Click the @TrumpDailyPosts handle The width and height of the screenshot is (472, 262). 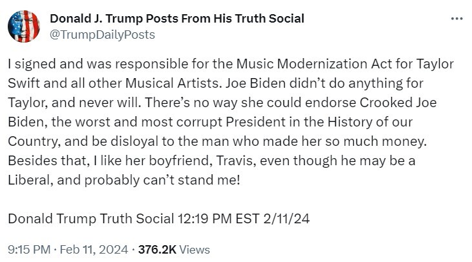pyautogui.click(x=102, y=34)
